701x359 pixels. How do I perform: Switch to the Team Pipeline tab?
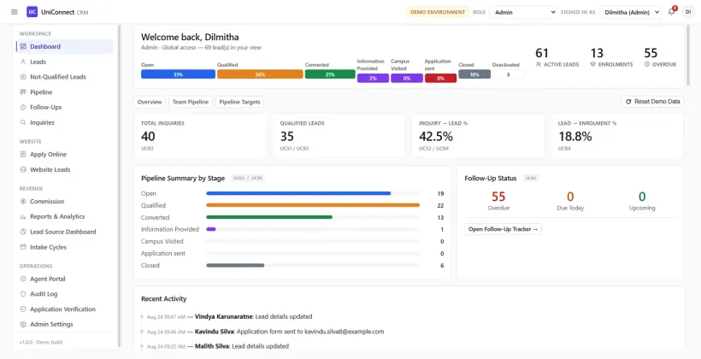(191, 102)
